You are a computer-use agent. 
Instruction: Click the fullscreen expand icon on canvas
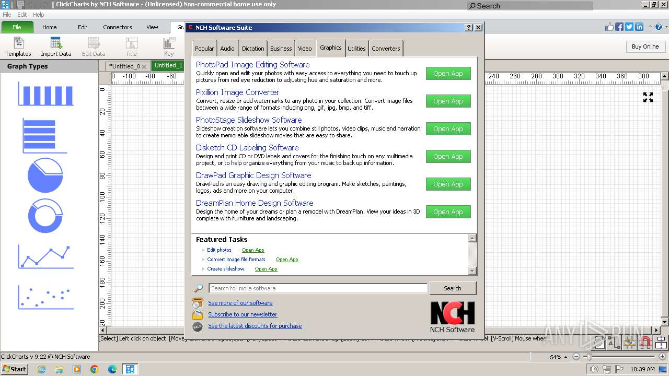648,97
